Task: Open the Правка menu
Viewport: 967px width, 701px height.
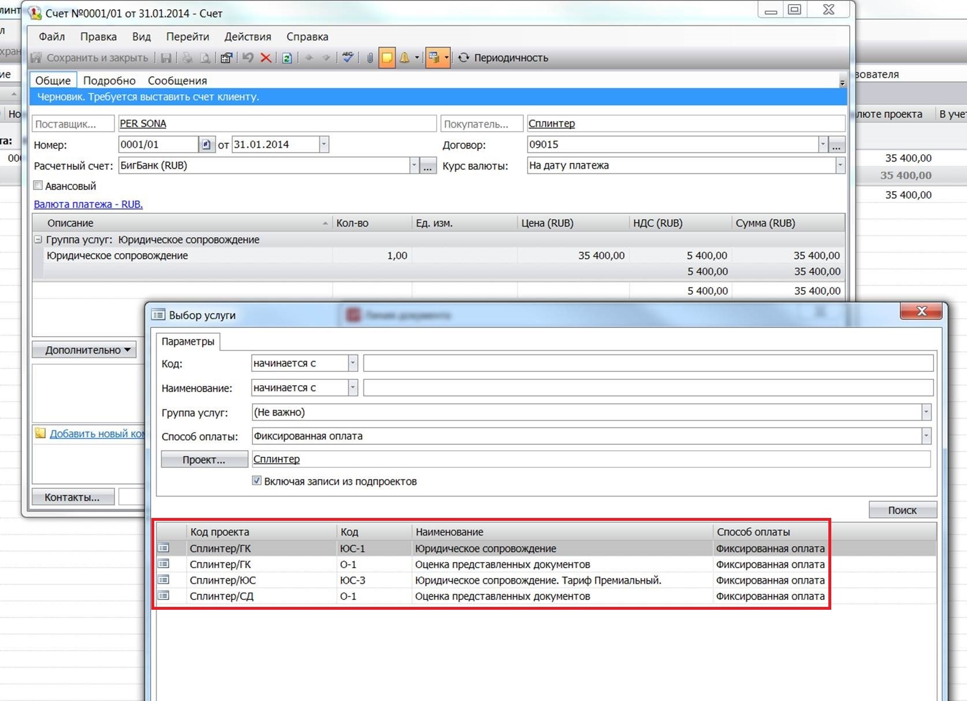Action: pos(98,36)
